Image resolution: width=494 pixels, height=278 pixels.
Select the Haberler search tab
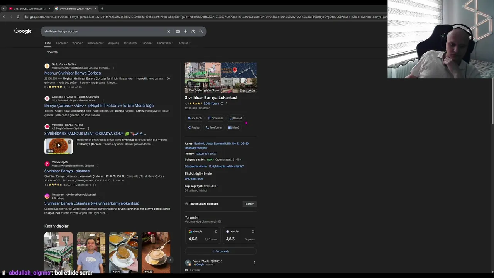coord(147,43)
